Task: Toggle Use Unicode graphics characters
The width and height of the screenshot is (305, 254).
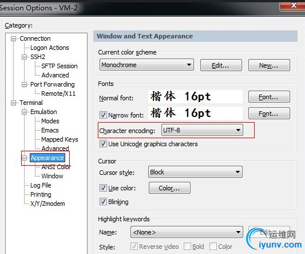Action: point(103,144)
